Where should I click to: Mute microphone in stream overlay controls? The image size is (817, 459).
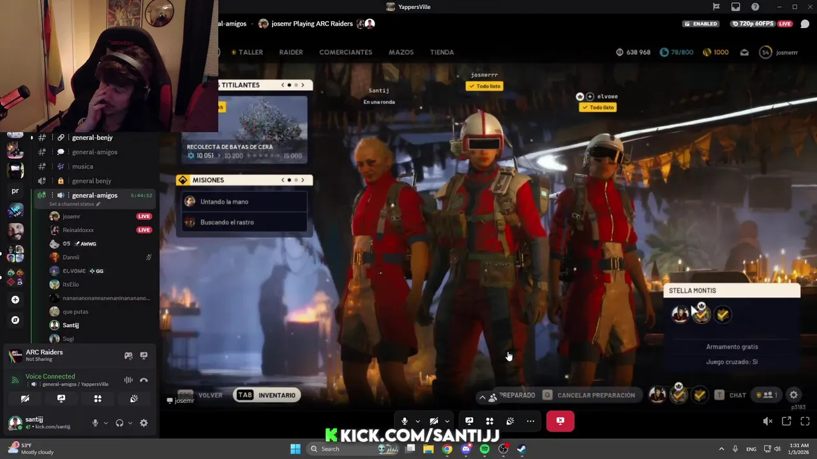[405, 421]
